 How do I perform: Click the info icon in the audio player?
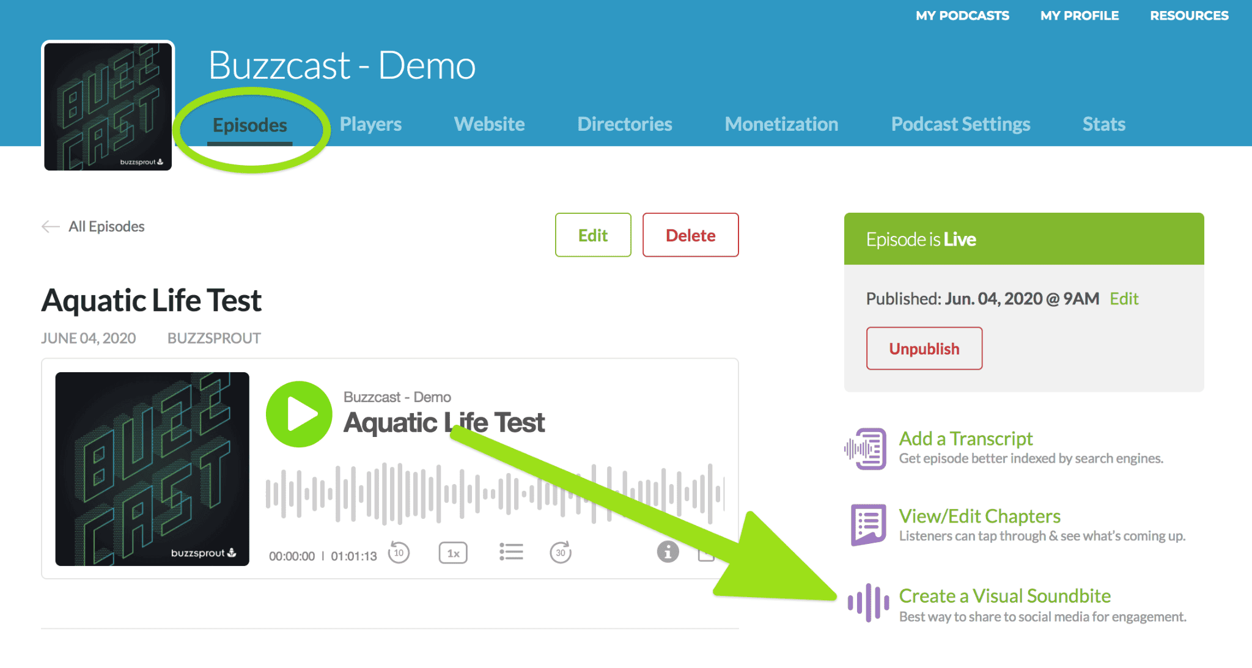[x=667, y=552]
